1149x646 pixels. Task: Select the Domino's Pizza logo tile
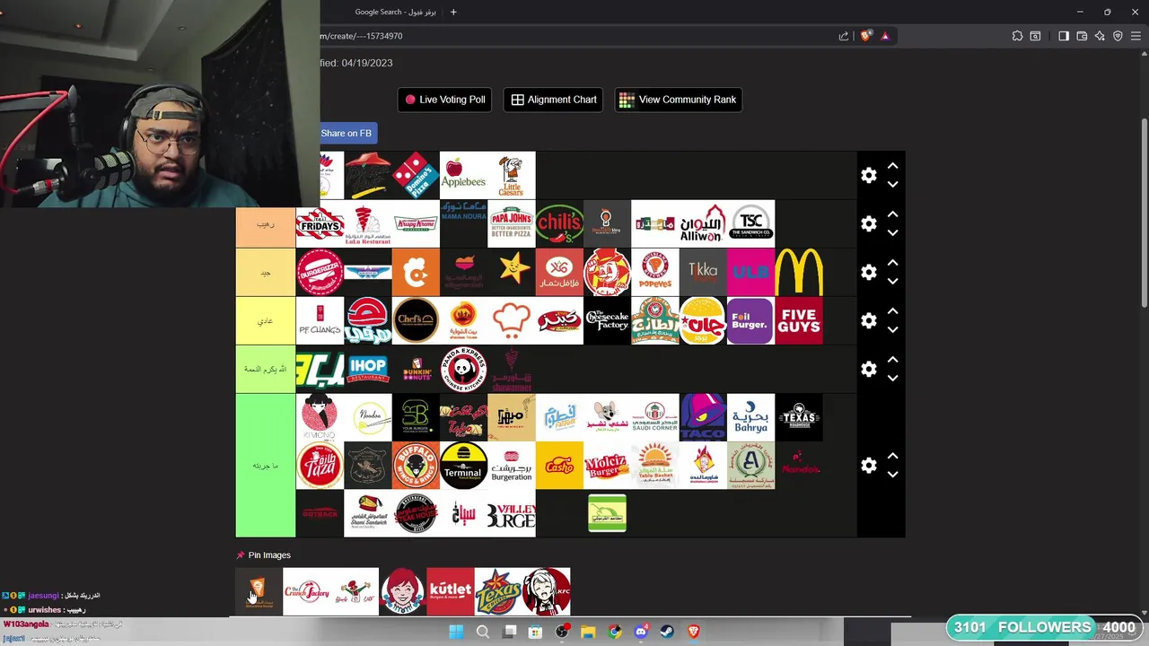coord(416,175)
